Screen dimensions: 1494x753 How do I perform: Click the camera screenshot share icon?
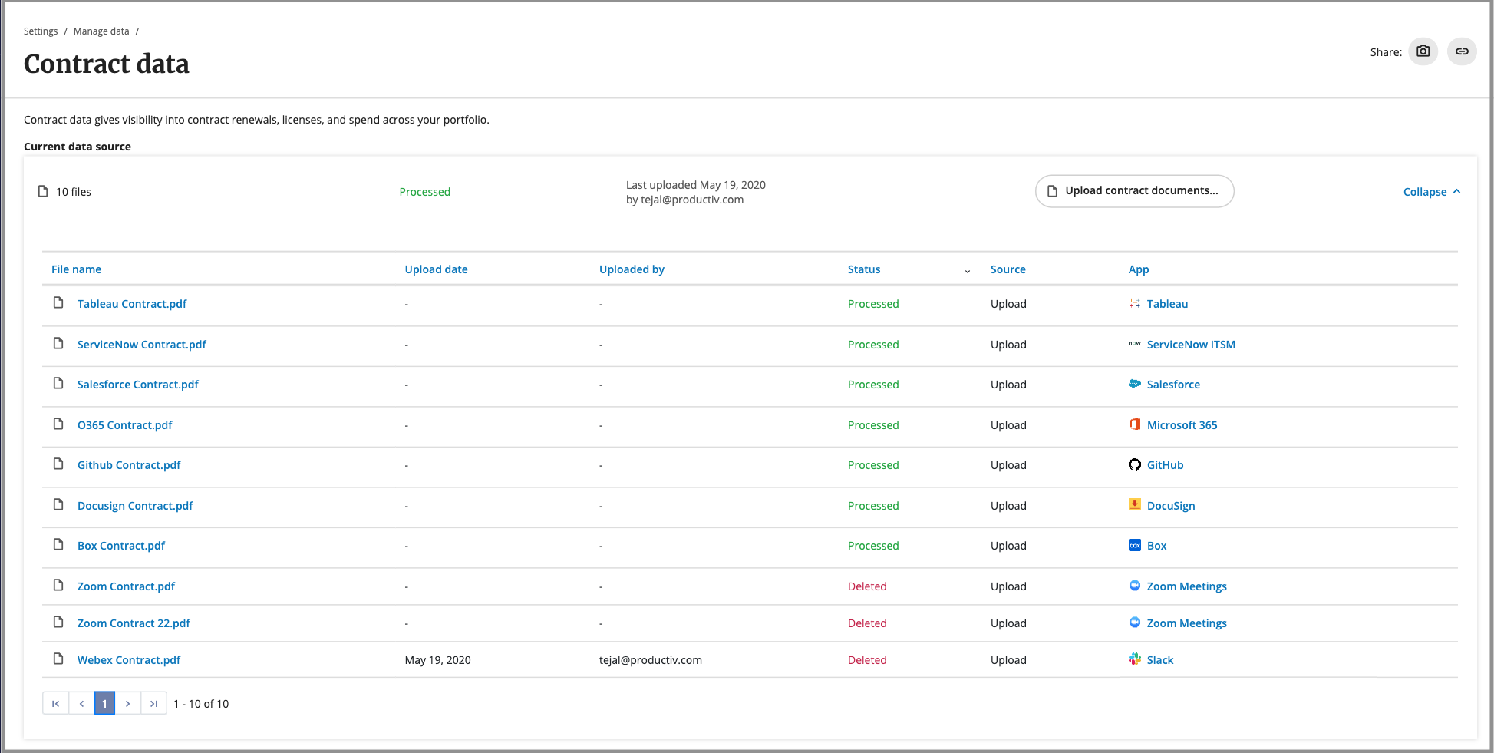[x=1423, y=51]
